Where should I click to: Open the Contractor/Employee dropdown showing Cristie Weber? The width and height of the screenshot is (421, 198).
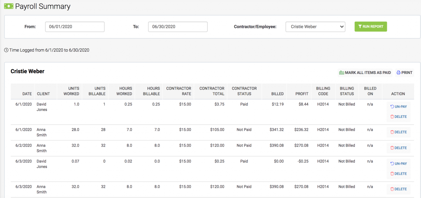click(315, 27)
